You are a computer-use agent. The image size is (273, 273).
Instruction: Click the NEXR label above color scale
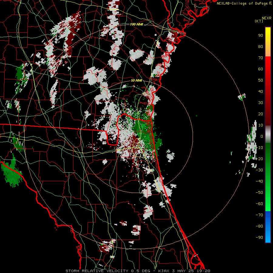pyautogui.click(x=267, y=18)
